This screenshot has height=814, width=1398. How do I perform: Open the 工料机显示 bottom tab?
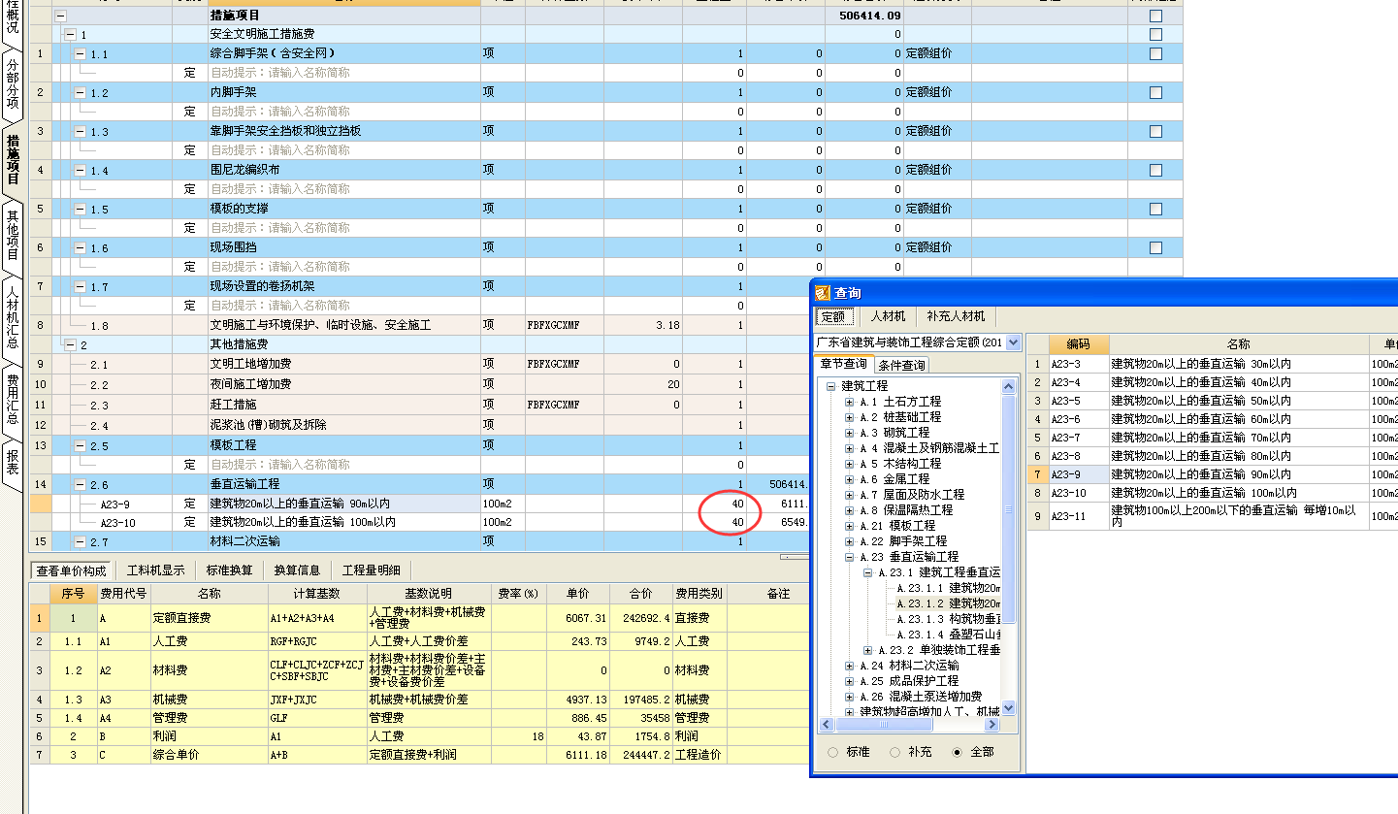point(155,570)
